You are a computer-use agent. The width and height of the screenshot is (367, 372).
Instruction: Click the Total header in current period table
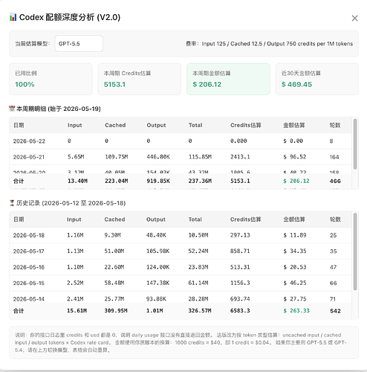point(195,125)
